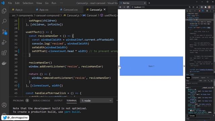Switch to Computed tab in DevTools
The width and height of the screenshot is (215, 121).
coord(196,78)
